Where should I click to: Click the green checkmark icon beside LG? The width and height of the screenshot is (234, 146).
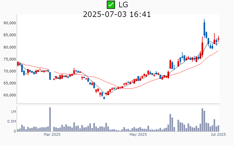pyautogui.click(x=111, y=5)
